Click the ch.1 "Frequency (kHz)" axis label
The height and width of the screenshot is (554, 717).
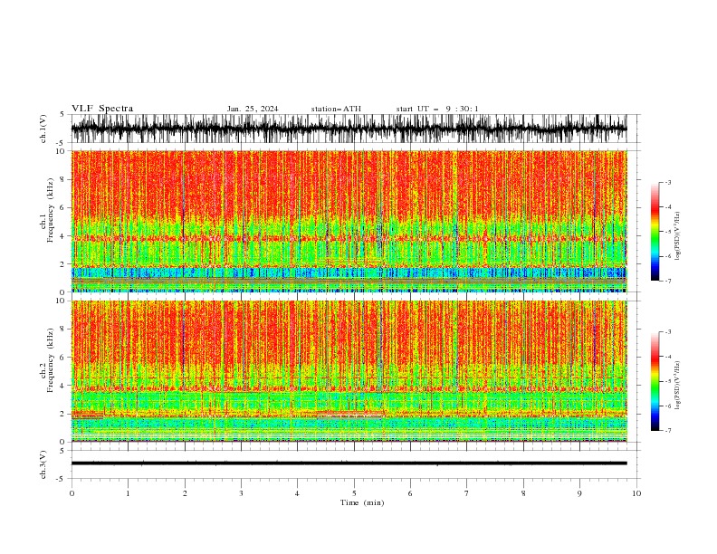pos(51,210)
